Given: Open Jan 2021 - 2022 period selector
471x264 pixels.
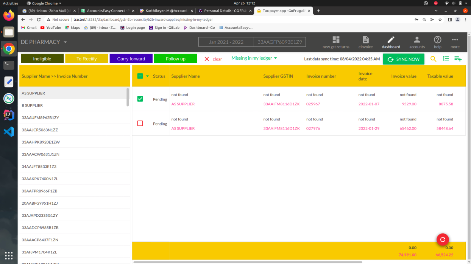Looking at the screenshot, I should (x=226, y=42).
